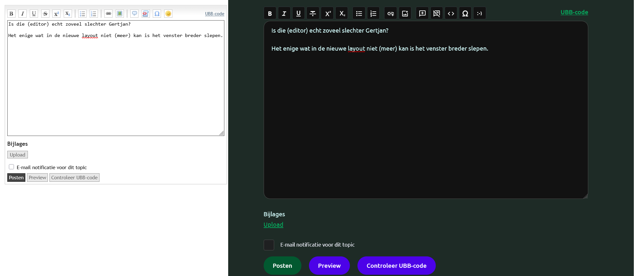637x276 pixels.
Task: Apply Italic in the dark editor toolbar
Action: (284, 13)
